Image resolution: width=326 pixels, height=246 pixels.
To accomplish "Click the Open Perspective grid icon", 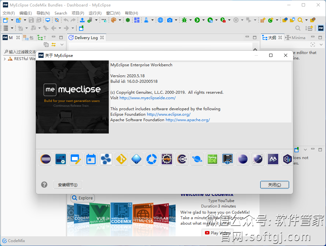I will pos(310,28).
